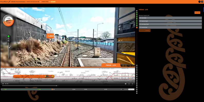Click the L042 signal label in the video
Screen dimensions: 204x102
point(50,36)
